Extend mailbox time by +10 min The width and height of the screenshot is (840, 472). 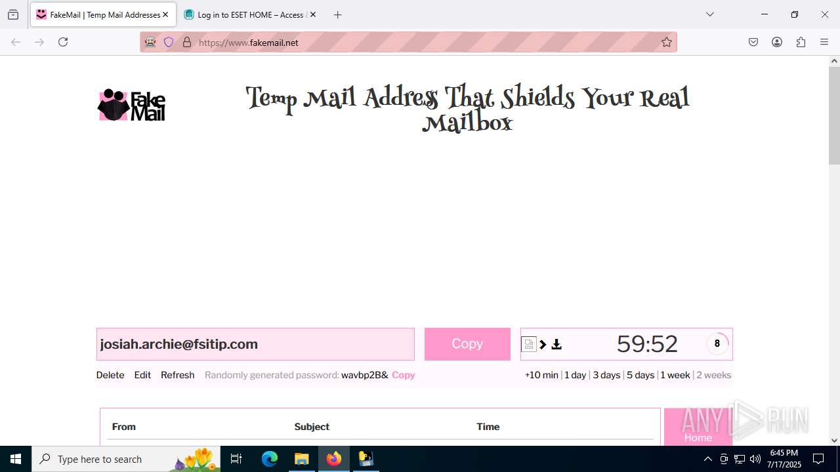point(541,375)
